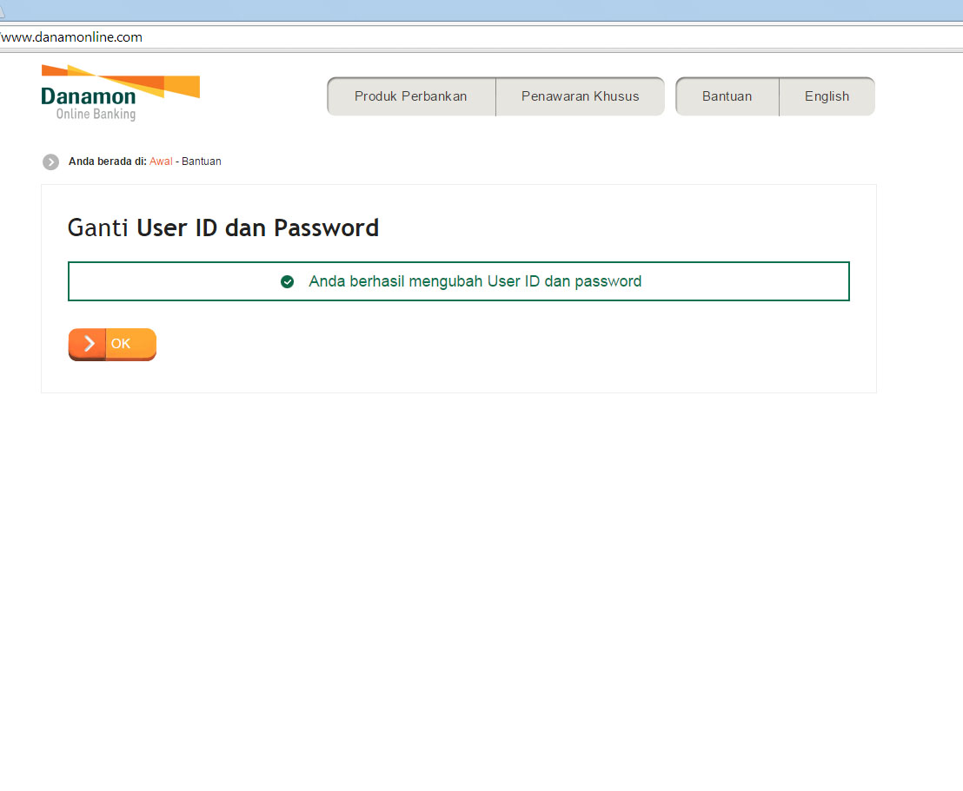Select the browser tab edge at top-left
Viewport: 963px width, 791px height.
pyautogui.click(x=3, y=10)
